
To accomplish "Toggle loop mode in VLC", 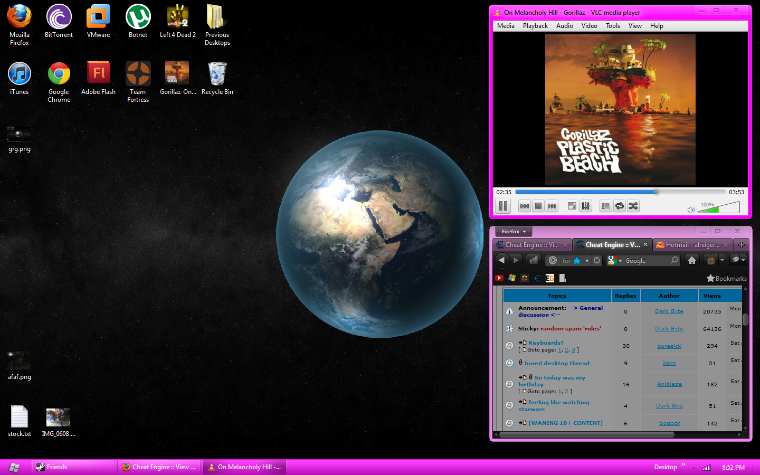I will point(619,206).
